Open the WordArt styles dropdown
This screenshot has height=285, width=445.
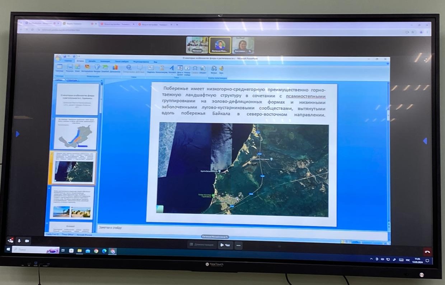[x=172, y=69]
